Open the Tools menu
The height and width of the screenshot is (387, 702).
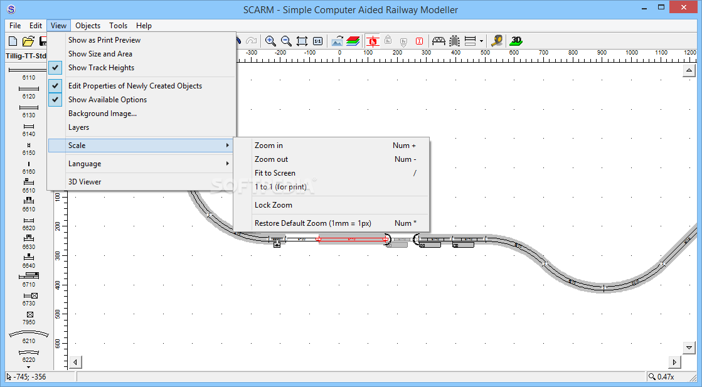(x=118, y=26)
